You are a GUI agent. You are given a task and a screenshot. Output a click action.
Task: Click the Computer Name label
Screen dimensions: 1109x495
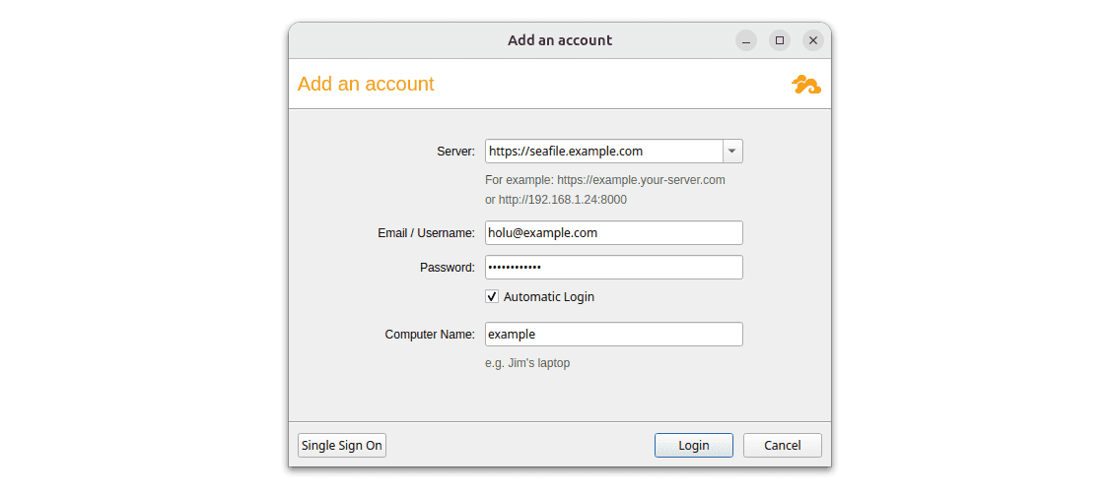(430, 334)
